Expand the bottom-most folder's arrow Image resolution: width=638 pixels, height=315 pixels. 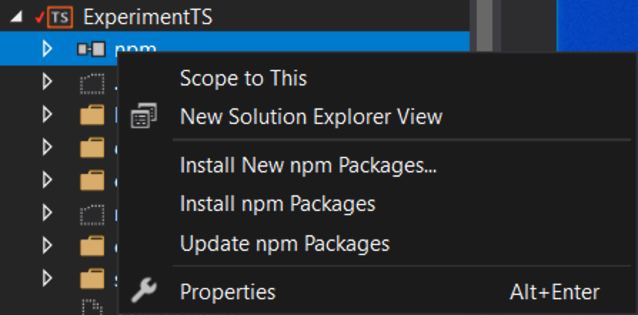point(48,279)
